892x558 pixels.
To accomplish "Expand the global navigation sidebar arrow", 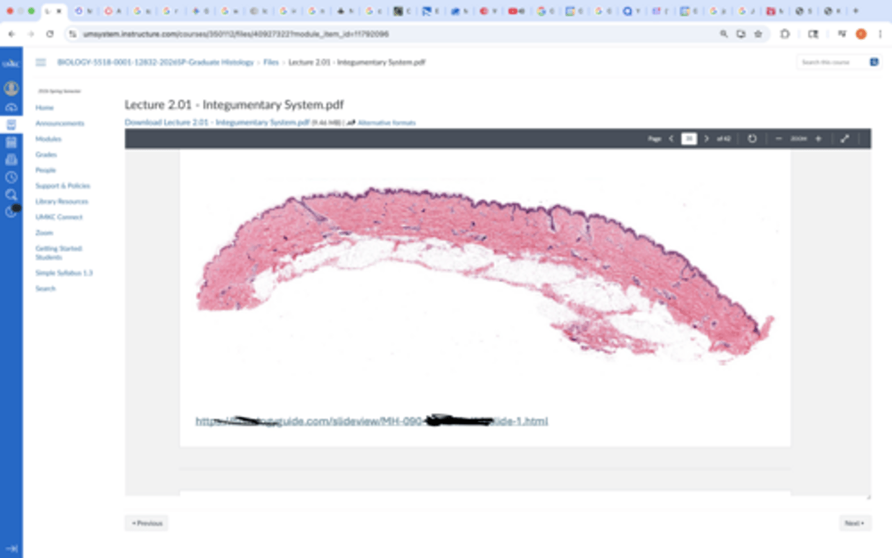I will pos(11,548).
